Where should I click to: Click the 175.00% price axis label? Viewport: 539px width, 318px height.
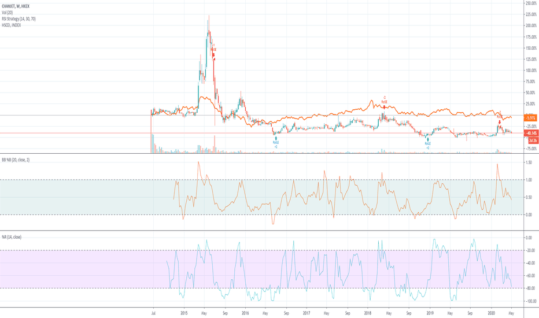pos(530,37)
